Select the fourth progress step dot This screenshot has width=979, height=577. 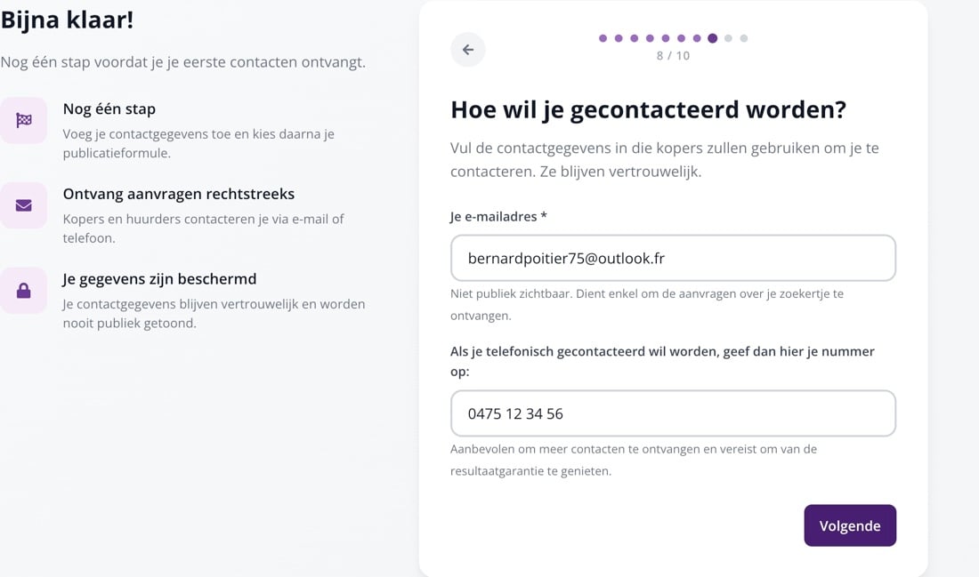[650, 38]
